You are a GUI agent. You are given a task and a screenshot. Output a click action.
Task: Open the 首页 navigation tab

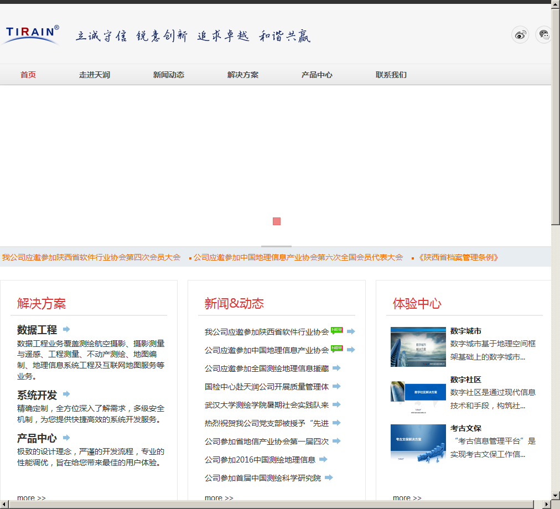coord(28,75)
